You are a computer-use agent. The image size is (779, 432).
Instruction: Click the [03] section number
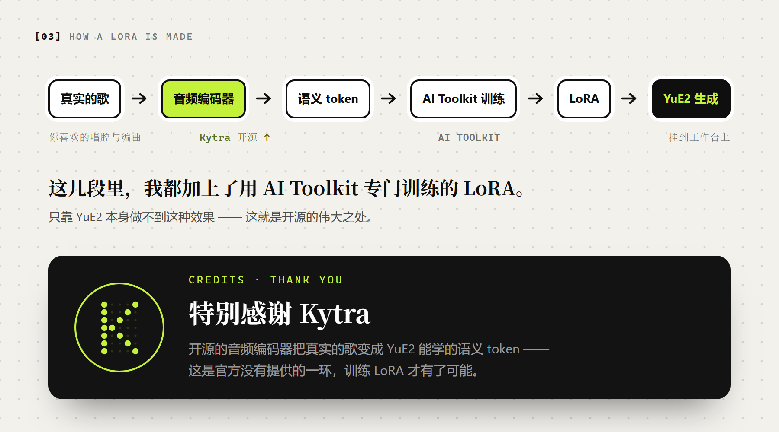pos(48,37)
